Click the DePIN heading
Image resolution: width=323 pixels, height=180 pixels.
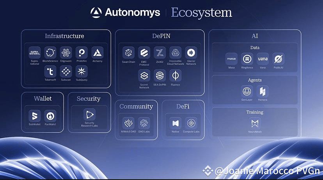[x=161, y=36]
